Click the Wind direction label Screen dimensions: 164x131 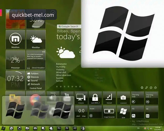click(x=64, y=75)
